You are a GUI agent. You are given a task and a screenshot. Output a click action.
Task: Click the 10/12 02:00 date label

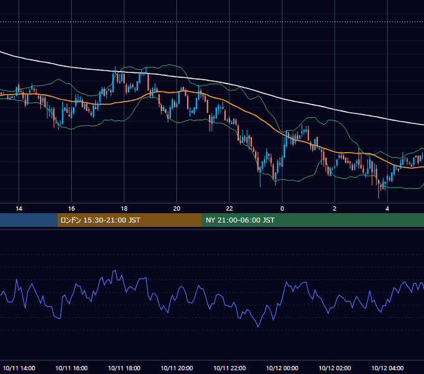pyautogui.click(x=335, y=368)
